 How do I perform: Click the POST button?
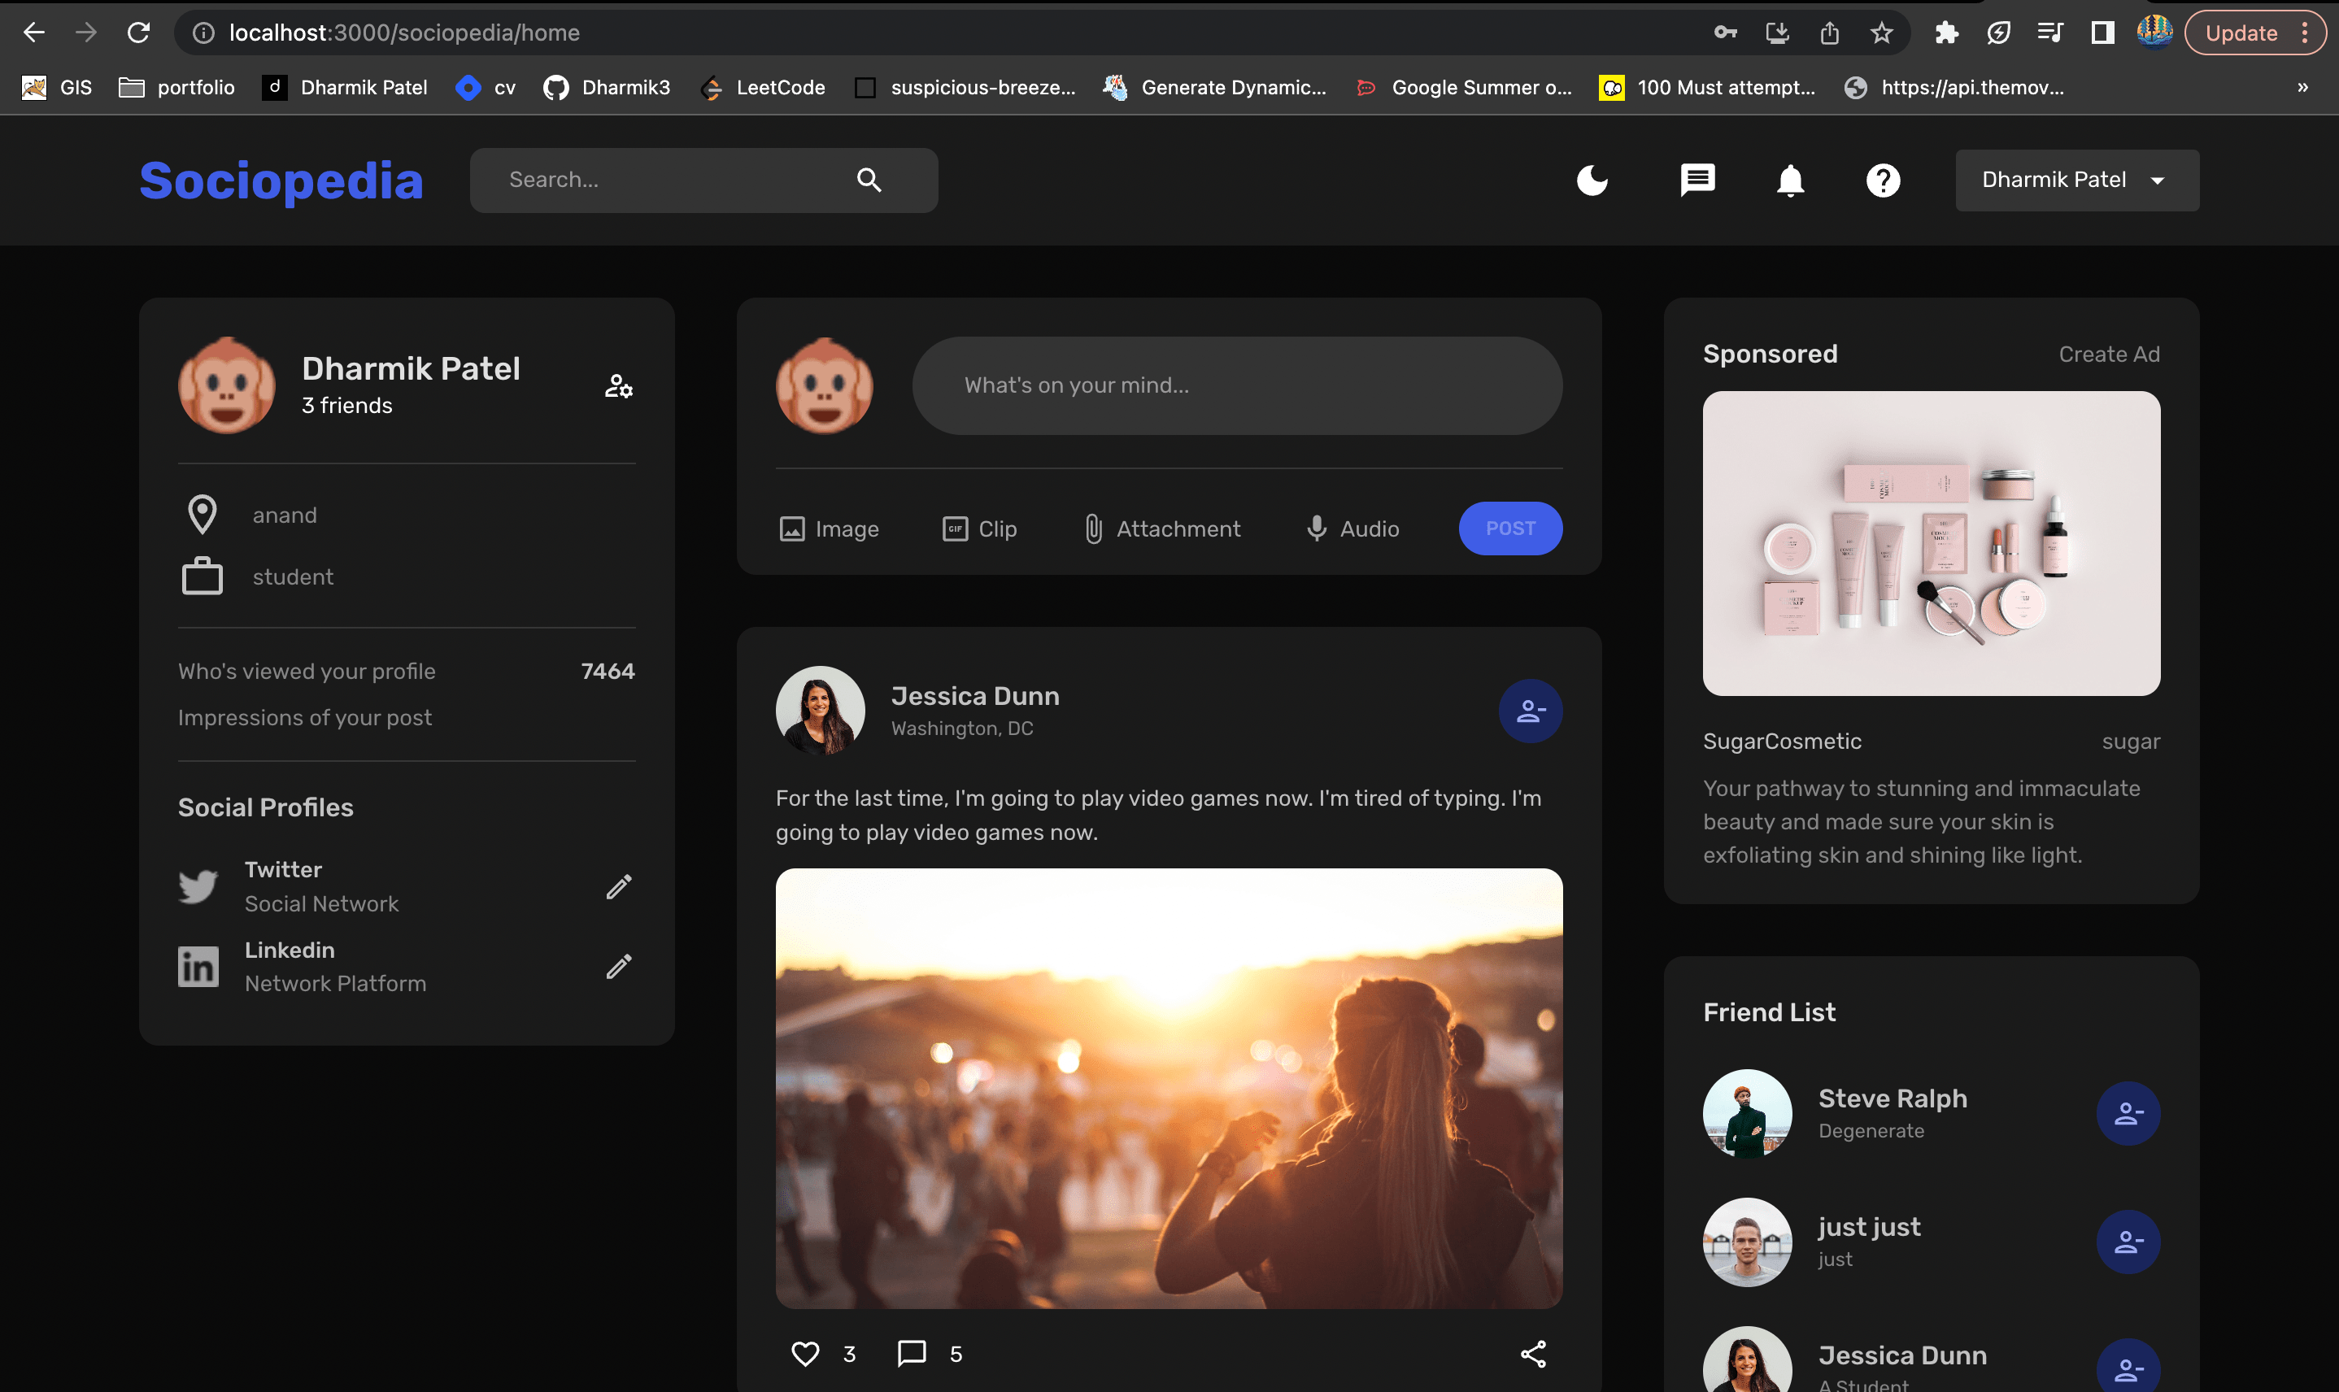1509,528
